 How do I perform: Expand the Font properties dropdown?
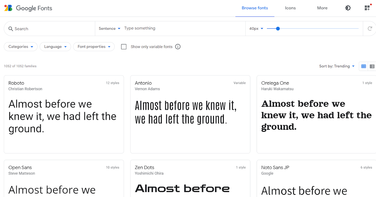(x=94, y=46)
